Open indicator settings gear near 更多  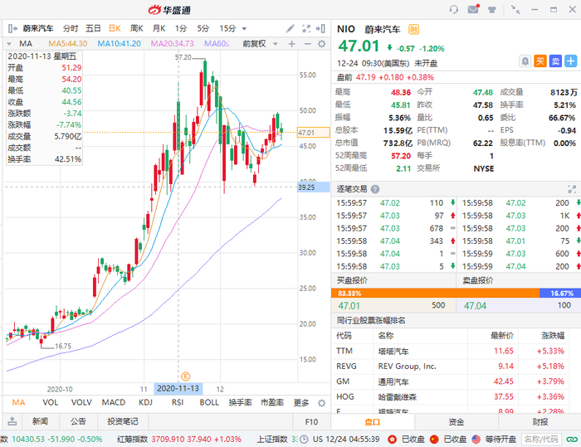322,403
